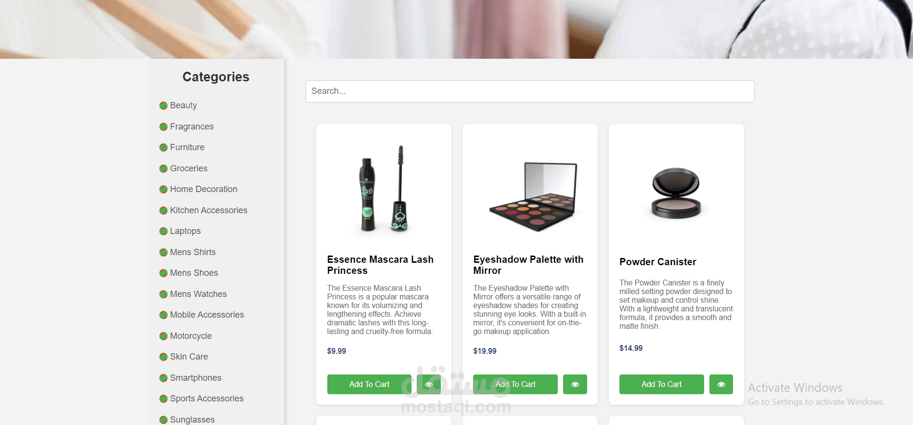Screen dimensions: 913x425
Task: Click the green dot icon beside Sunglasses
Action: pyautogui.click(x=163, y=419)
